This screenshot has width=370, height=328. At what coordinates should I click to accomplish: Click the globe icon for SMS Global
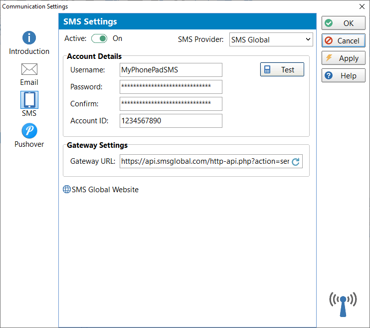(x=66, y=189)
